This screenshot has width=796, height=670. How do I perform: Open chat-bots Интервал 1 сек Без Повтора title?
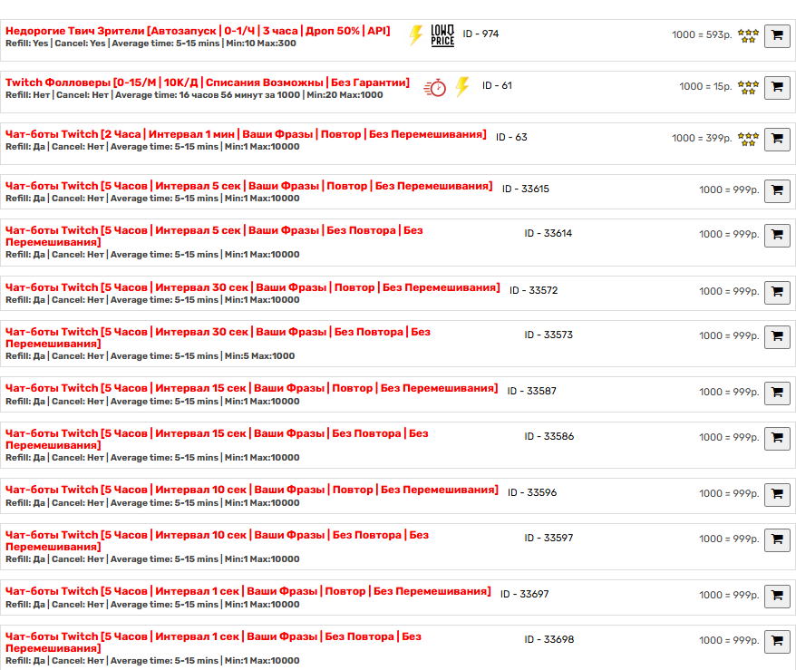coord(213,642)
